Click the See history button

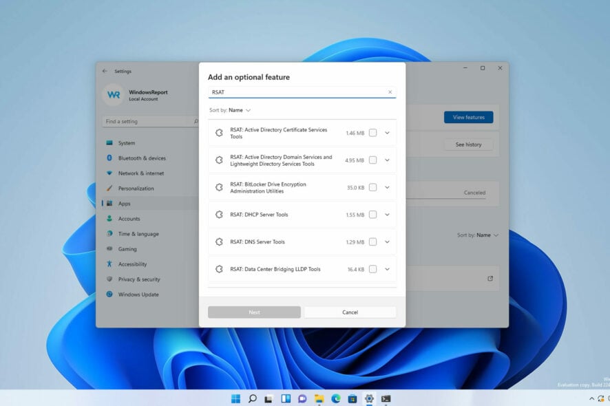[x=468, y=145]
